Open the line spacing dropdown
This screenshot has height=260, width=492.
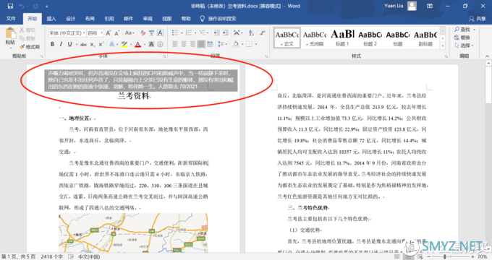(x=222, y=45)
